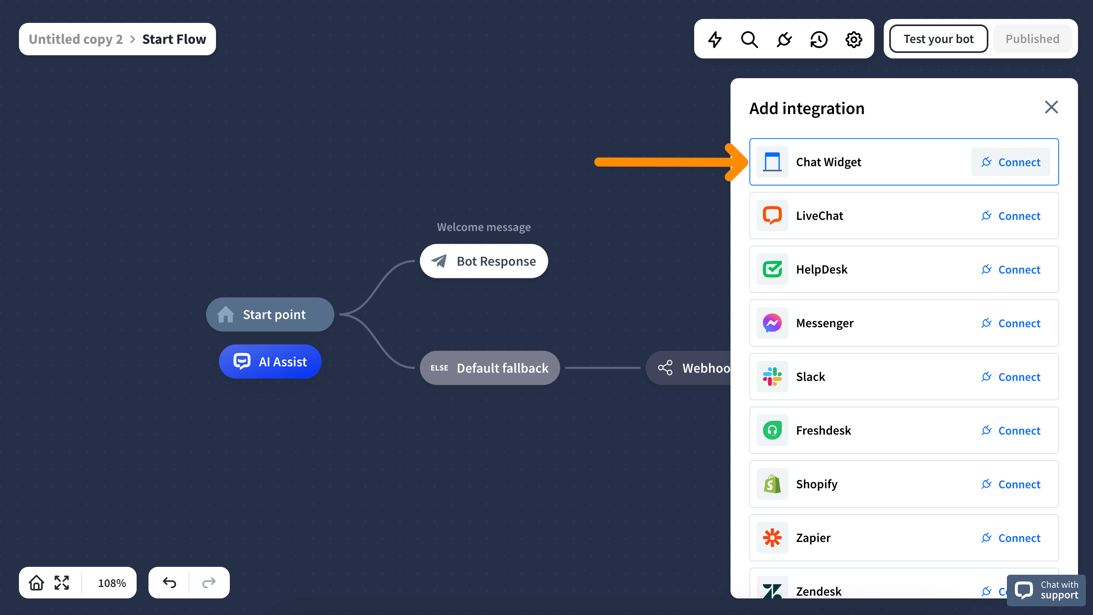Image resolution: width=1093 pixels, height=615 pixels.
Task: Open the AI Assist block
Action: pyautogui.click(x=270, y=361)
